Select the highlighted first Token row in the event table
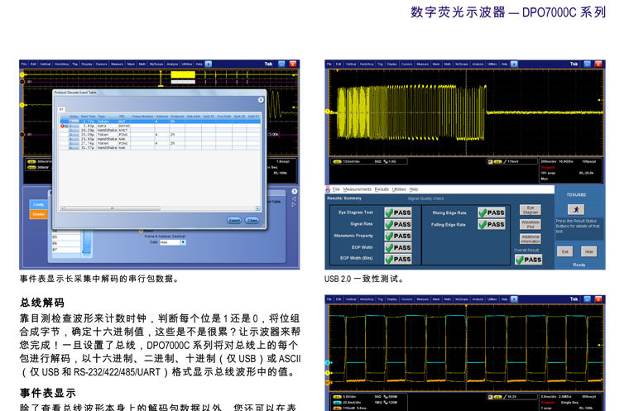Viewport: 629px width, 411px height. [x=161, y=121]
